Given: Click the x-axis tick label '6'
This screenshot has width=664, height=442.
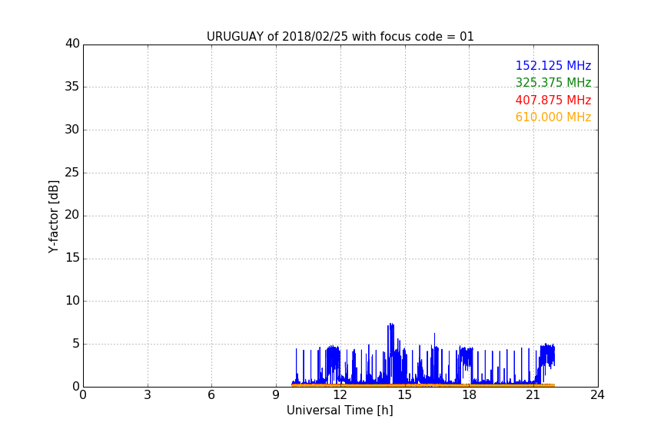Looking at the screenshot, I should coord(211,395).
